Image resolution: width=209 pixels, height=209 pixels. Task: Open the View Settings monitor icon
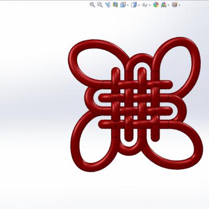click(175, 5)
